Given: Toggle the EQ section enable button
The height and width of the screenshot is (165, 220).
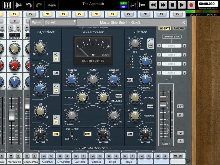Looking at the screenshot, I should (56, 134).
